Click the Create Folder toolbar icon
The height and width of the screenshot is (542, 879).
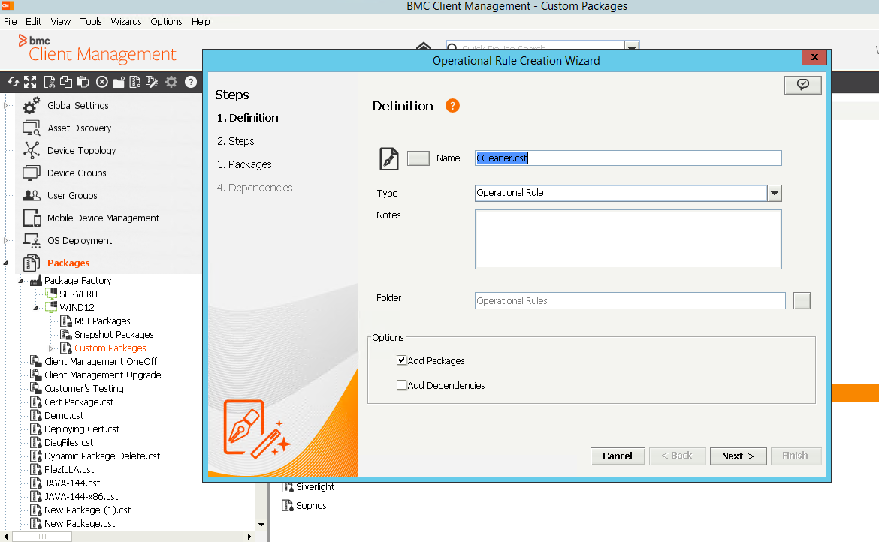[x=118, y=83]
